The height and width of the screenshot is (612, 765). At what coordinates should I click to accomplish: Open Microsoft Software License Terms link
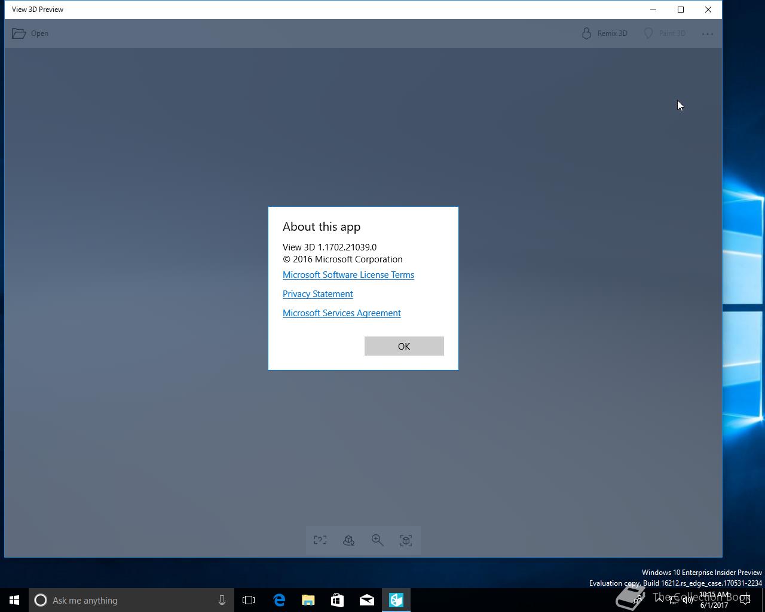click(348, 275)
